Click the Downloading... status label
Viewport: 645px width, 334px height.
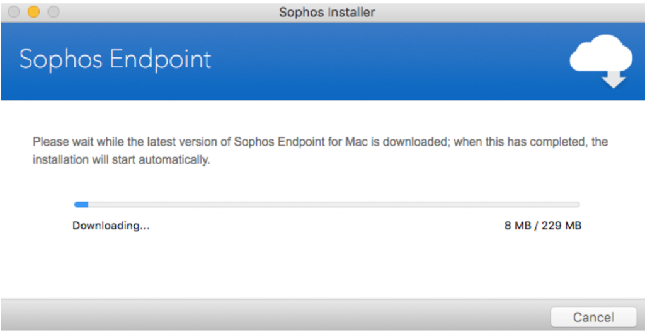[x=111, y=226]
